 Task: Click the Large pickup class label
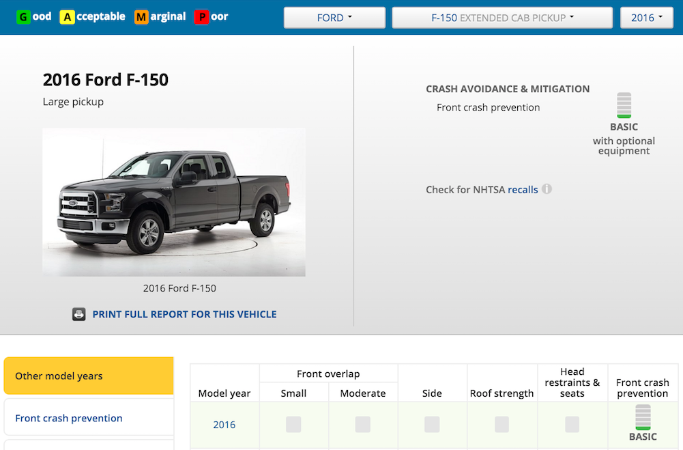pyautogui.click(x=73, y=102)
